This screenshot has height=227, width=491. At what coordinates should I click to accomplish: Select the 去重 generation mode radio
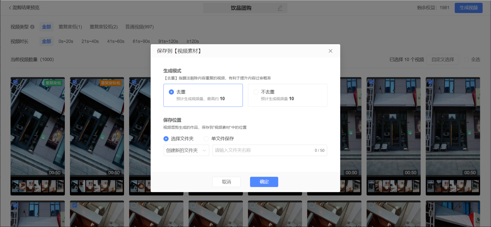(x=171, y=92)
